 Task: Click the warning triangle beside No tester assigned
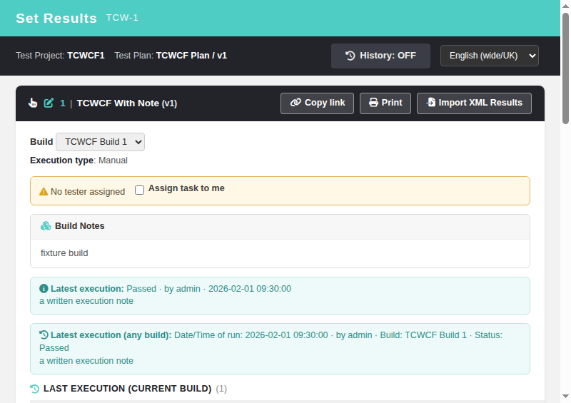(44, 191)
